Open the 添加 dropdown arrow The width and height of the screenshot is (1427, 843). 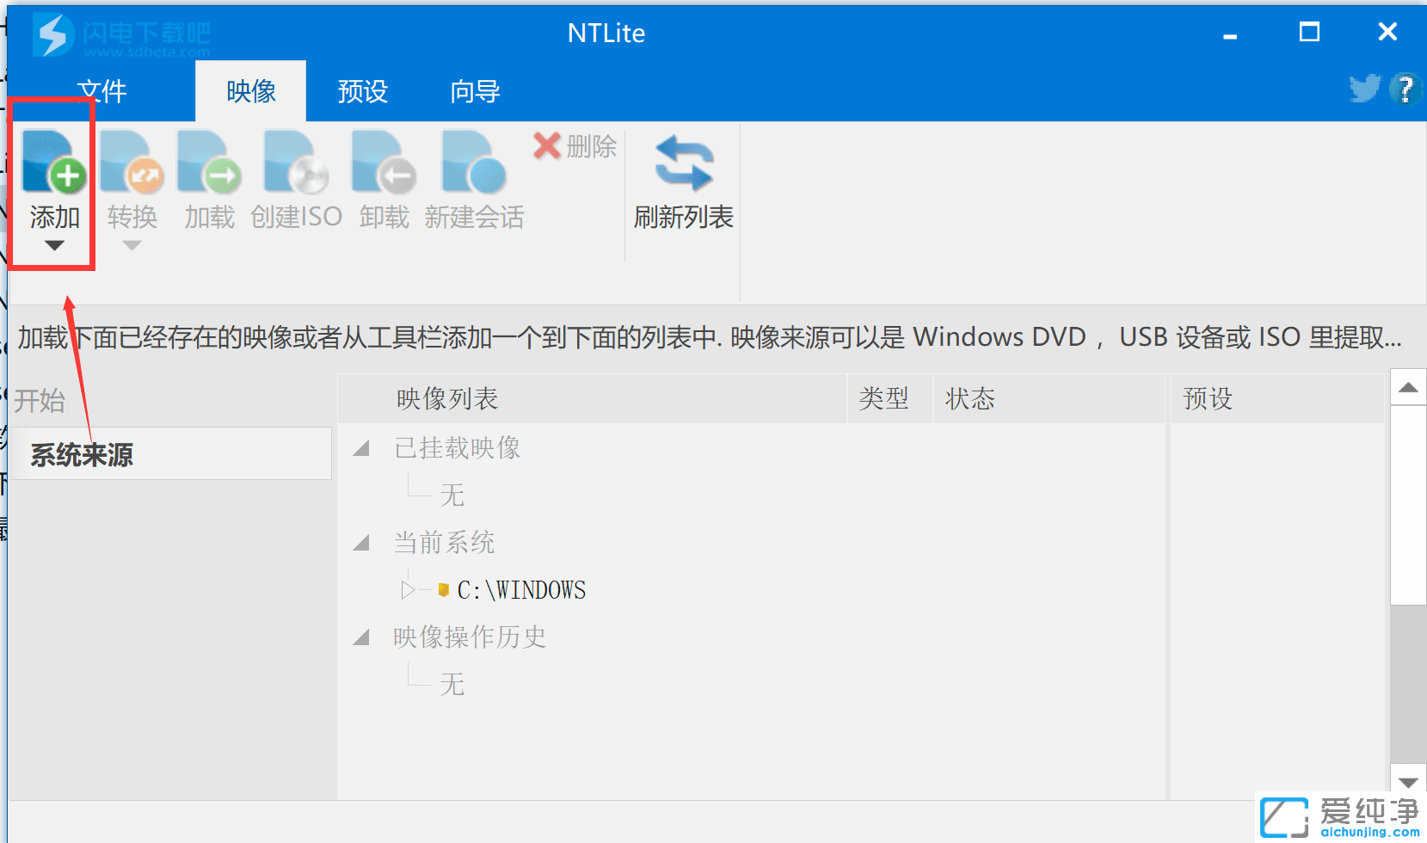point(53,247)
